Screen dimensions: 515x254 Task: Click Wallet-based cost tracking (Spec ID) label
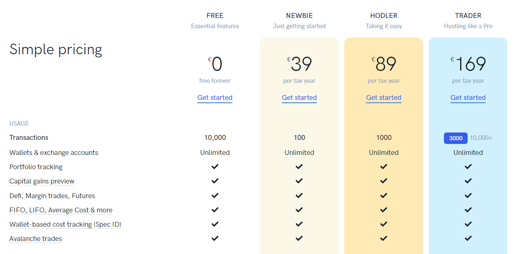65,224
